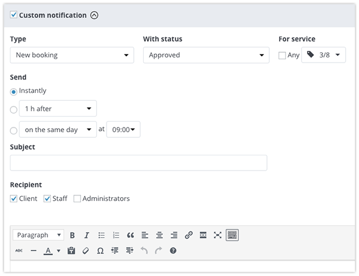The image size is (359, 276).
Task: Click the undo arrow icon
Action: pos(144,251)
